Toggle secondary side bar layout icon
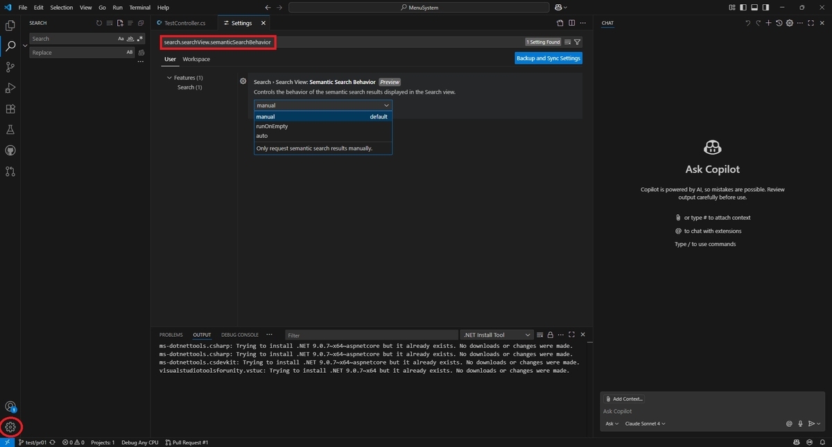832x447 pixels. point(767,7)
